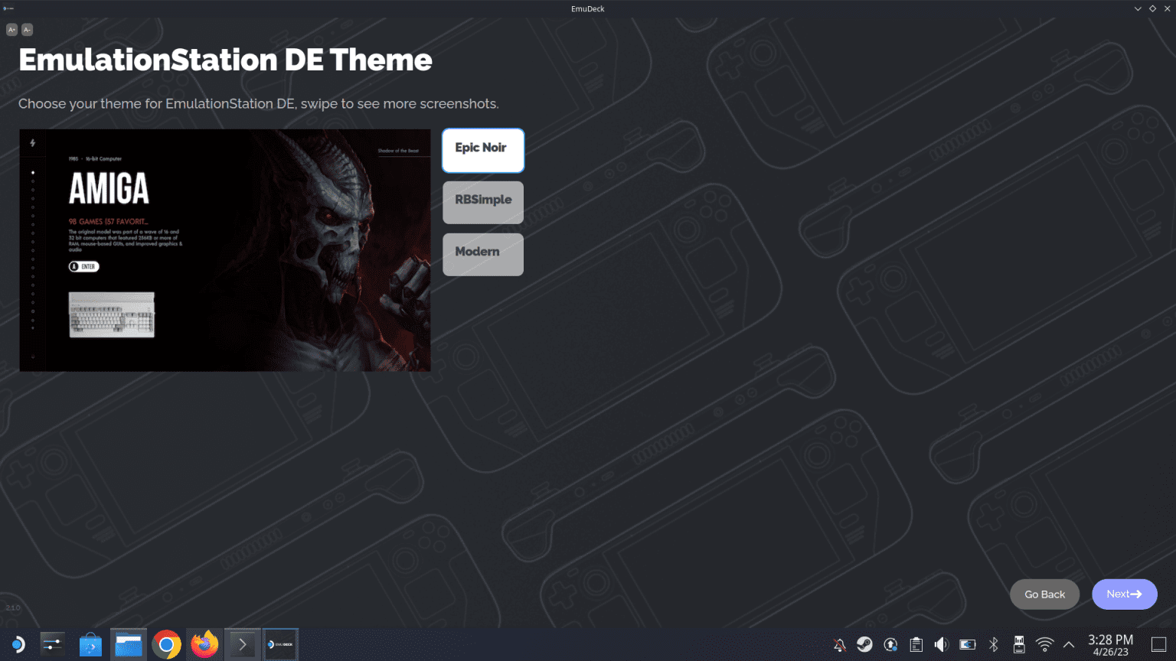Open Bluetooth settings from the system tray
This screenshot has width=1176, height=661.
pos(993,644)
